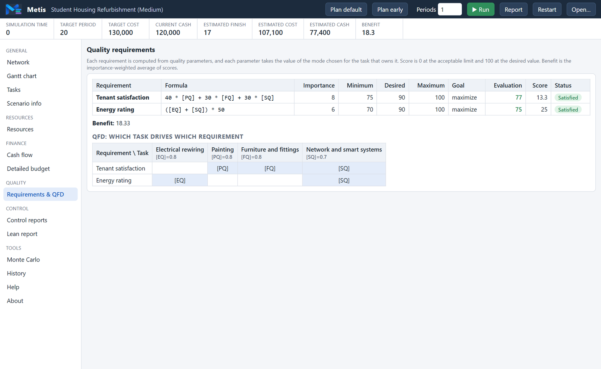This screenshot has width=601, height=369.
Task: Open the History page
Action: pyautogui.click(x=41, y=273)
